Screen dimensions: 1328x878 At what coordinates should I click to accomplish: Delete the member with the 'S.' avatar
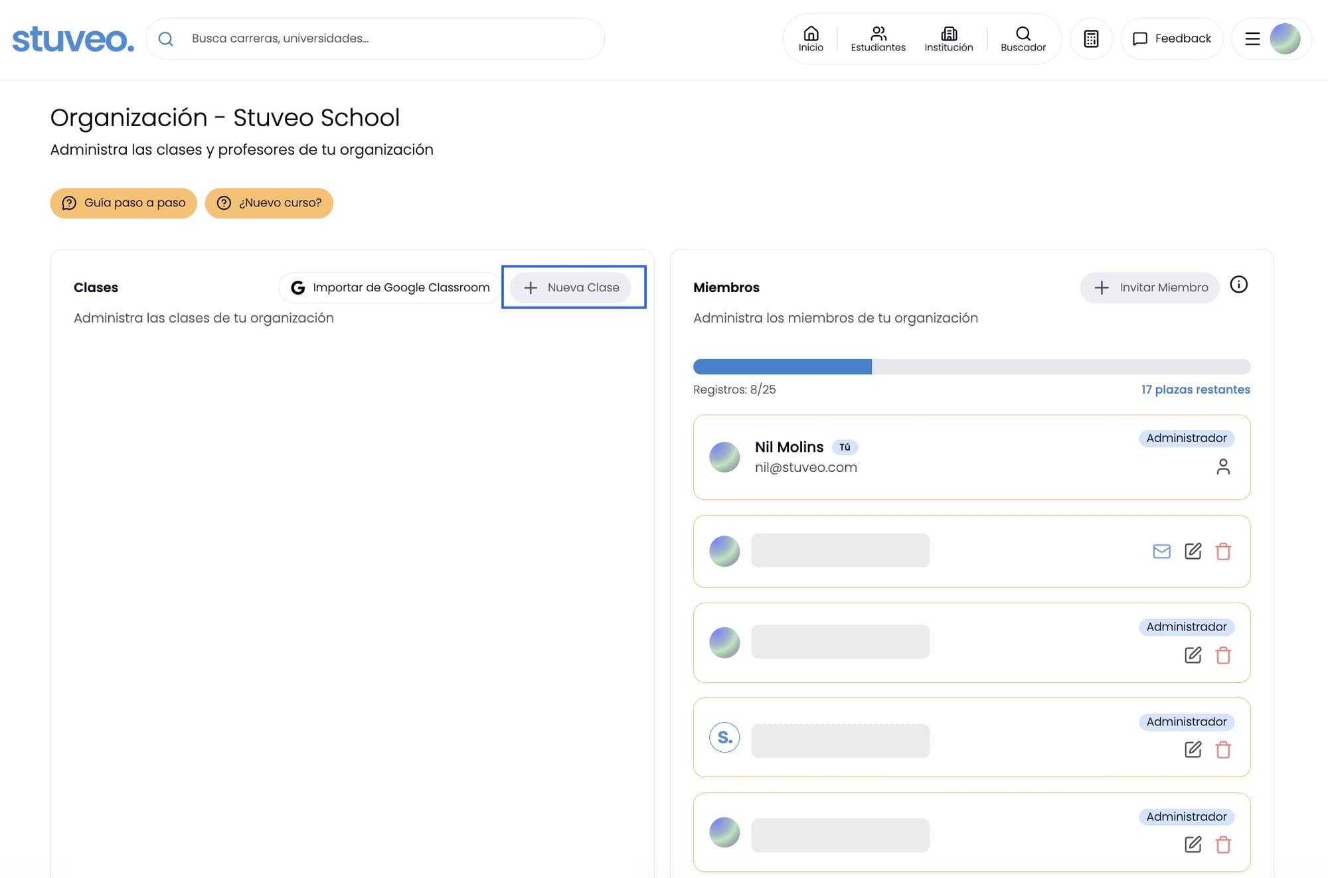pos(1223,750)
